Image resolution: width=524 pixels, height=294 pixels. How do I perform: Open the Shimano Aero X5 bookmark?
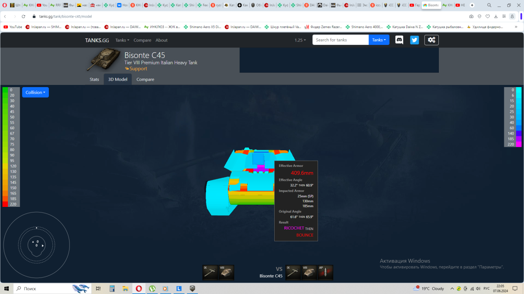[x=202, y=27]
